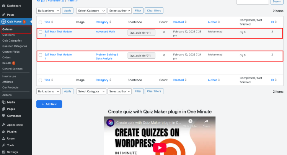Click the Created sort arrows in header
This screenshot has height=155, width=287.
click(186, 22)
